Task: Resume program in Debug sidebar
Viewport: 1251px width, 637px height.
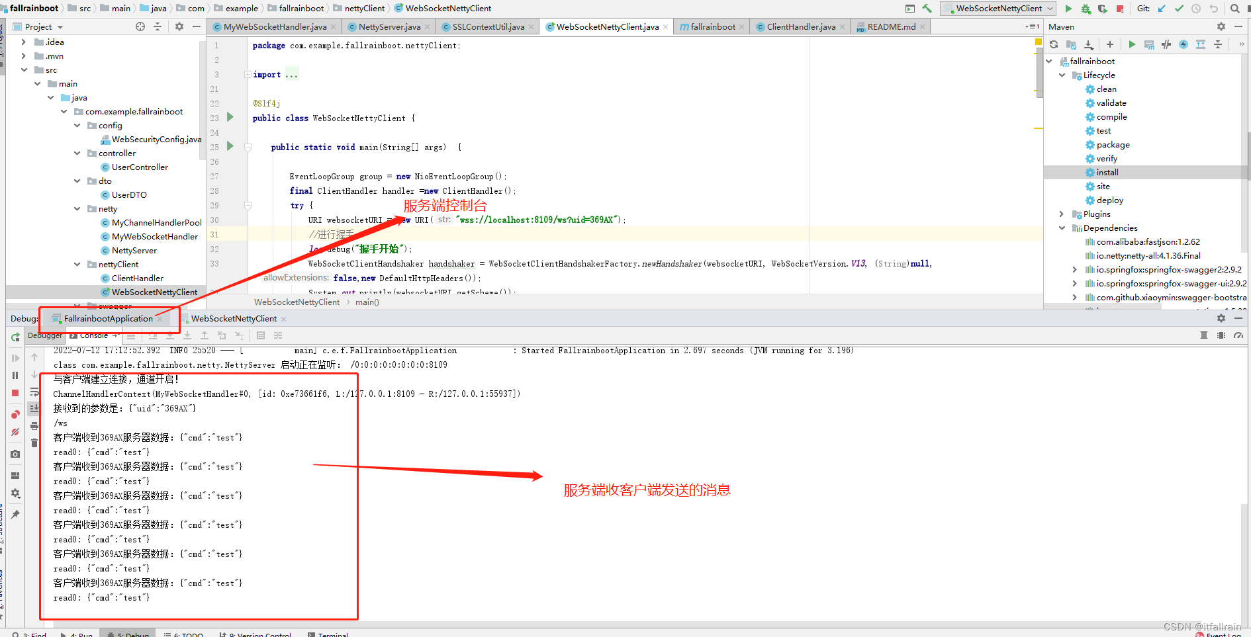Action: pos(15,358)
